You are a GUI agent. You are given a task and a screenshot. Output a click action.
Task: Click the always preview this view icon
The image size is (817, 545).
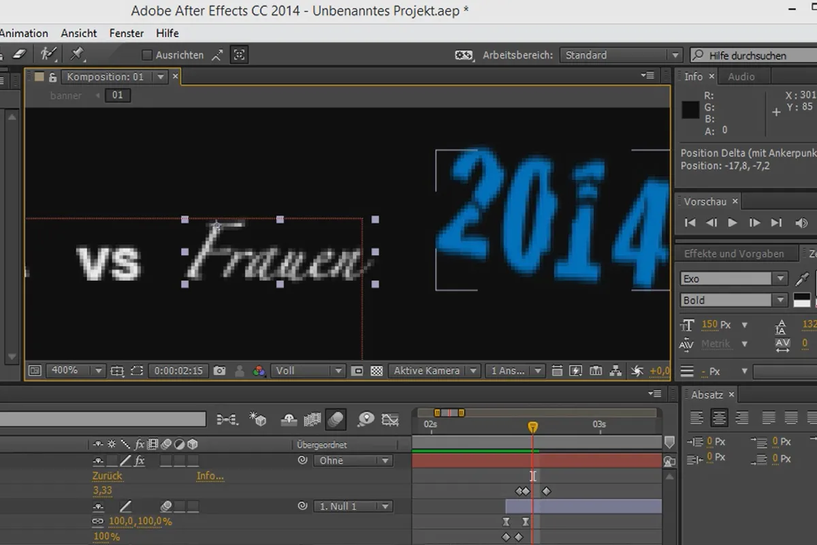(x=35, y=371)
